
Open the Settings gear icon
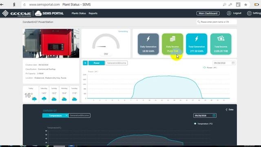(x=249, y=13)
